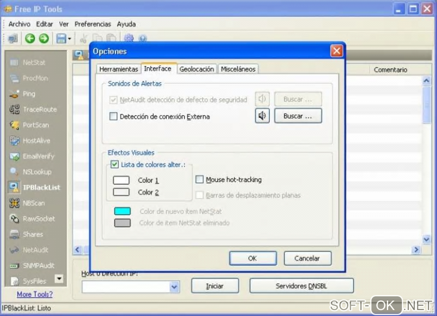The width and height of the screenshot is (437, 316).
Task: Open the Archivo menu
Action: point(19,24)
